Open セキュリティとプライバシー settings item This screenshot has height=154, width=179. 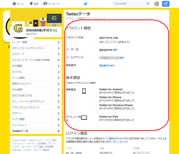[36, 48]
